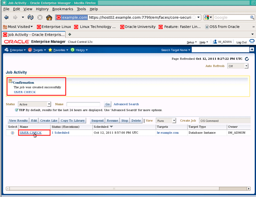Open the Status filter dropdown
Screen dimensions: 256x197
pos(35,104)
